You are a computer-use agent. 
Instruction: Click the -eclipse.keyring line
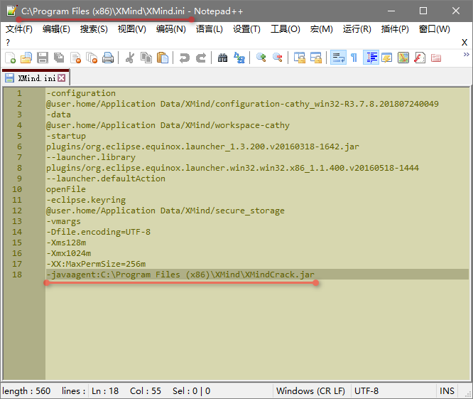(x=86, y=200)
